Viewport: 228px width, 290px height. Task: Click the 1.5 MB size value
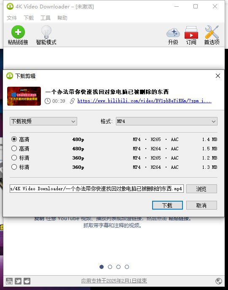tap(209, 149)
